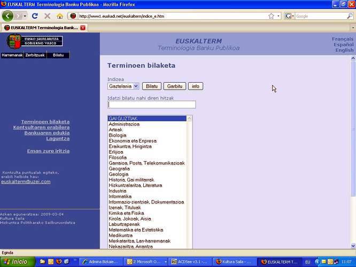Viewport: 356px width, 267px height.
Task: Select Eraikuntza, Hirigintza
Action: click(x=147, y=146)
